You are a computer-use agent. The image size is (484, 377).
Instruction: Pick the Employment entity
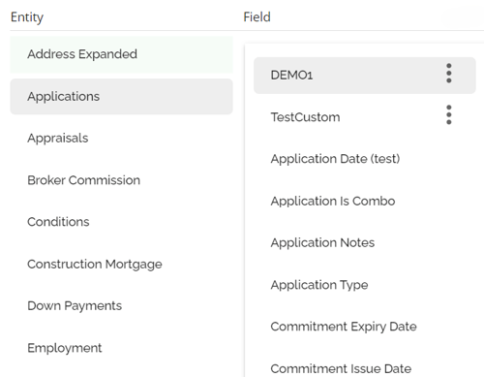click(121, 348)
